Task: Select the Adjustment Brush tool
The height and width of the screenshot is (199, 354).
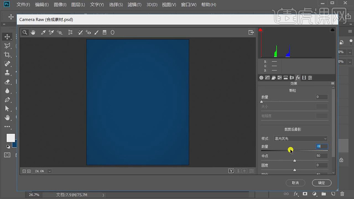Action: [x=96, y=33]
